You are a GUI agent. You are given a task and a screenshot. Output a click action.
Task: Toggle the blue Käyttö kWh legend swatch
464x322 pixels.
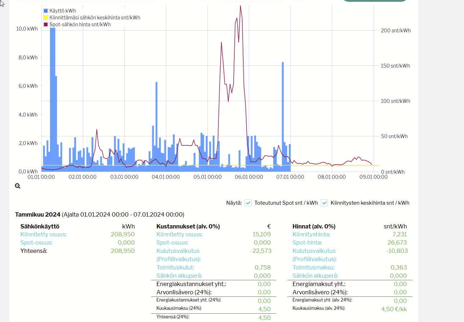click(x=46, y=11)
